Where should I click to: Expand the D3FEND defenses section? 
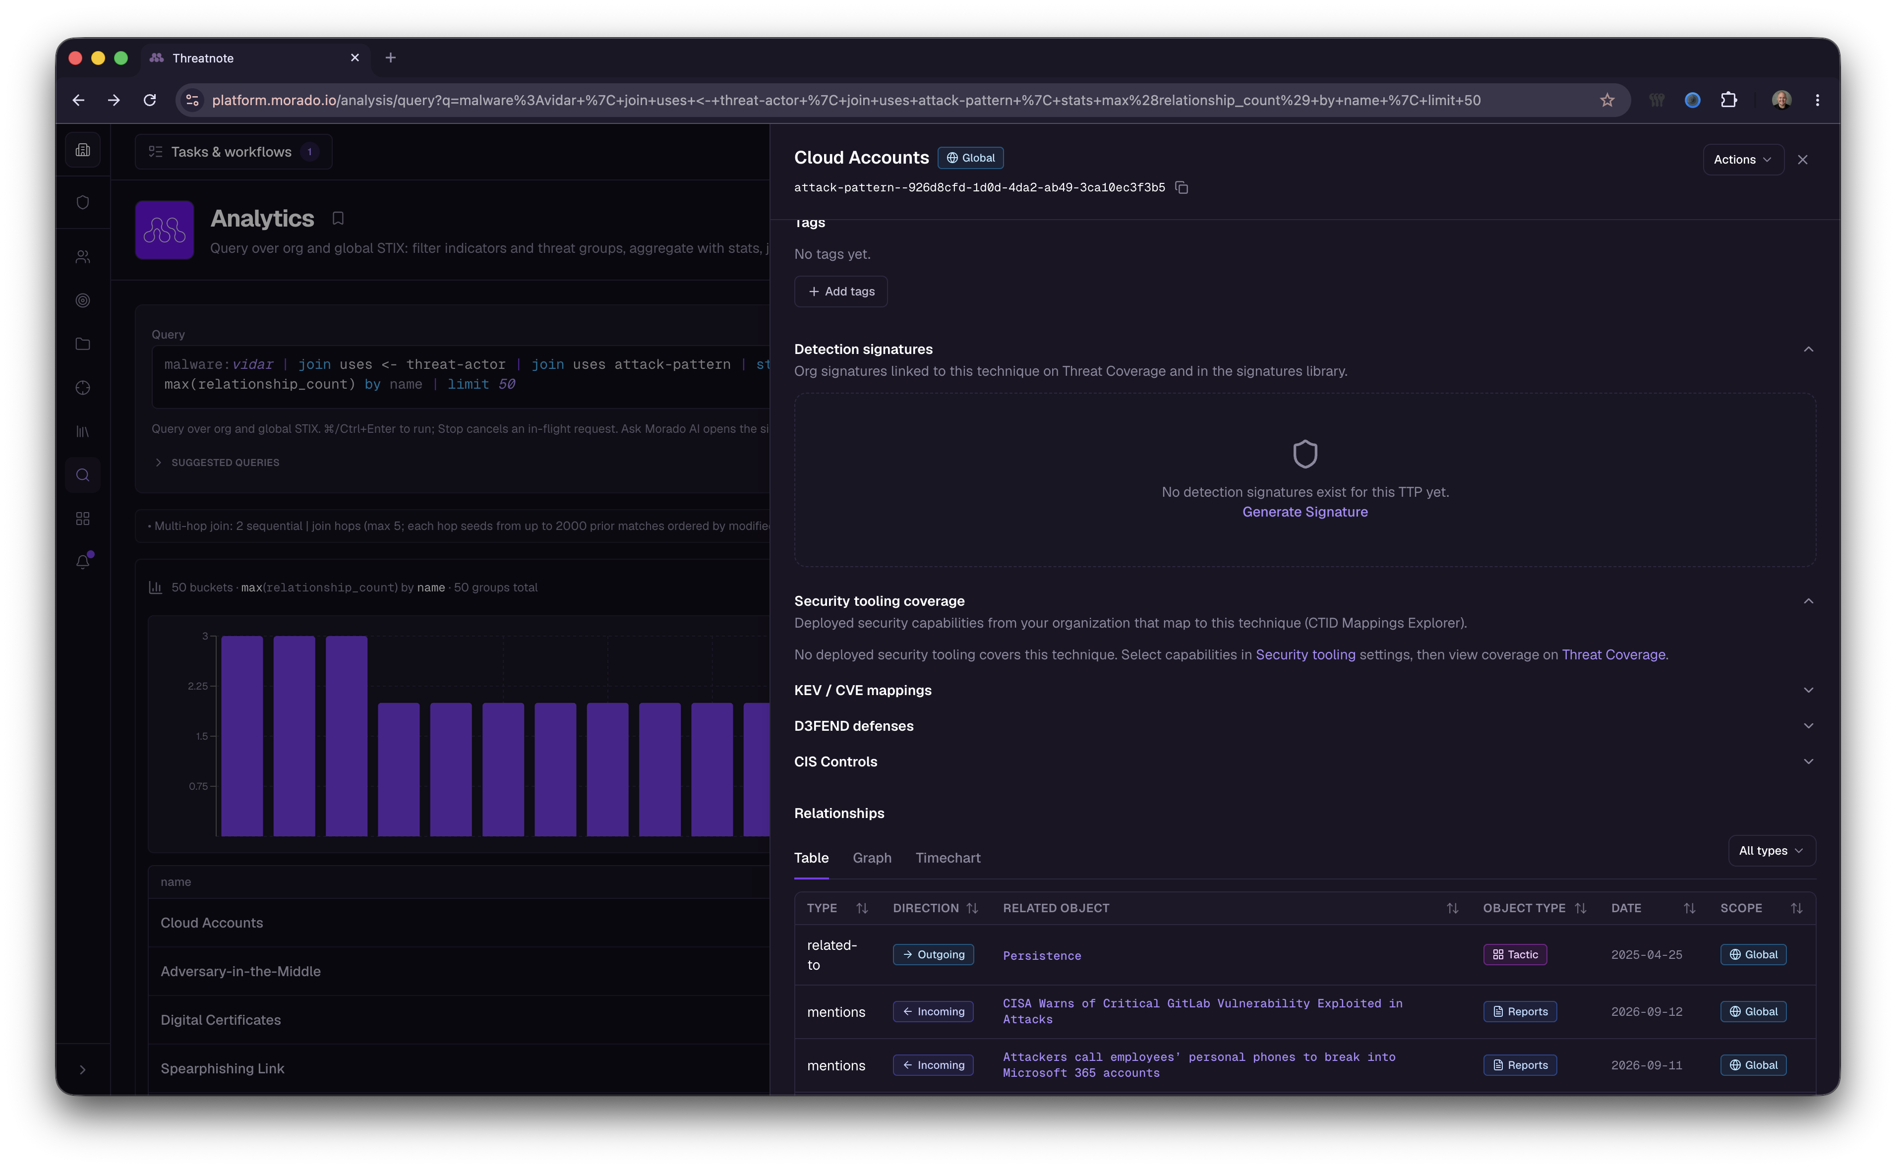[1304, 726]
